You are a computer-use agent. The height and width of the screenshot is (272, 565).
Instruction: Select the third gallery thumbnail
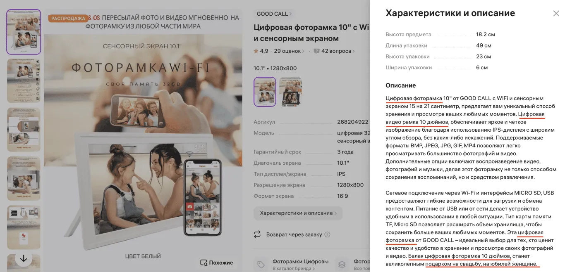pyautogui.click(x=24, y=129)
